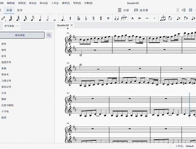Expand the 谱号 palette
This screenshot has width=196, height=149.
[4, 44]
